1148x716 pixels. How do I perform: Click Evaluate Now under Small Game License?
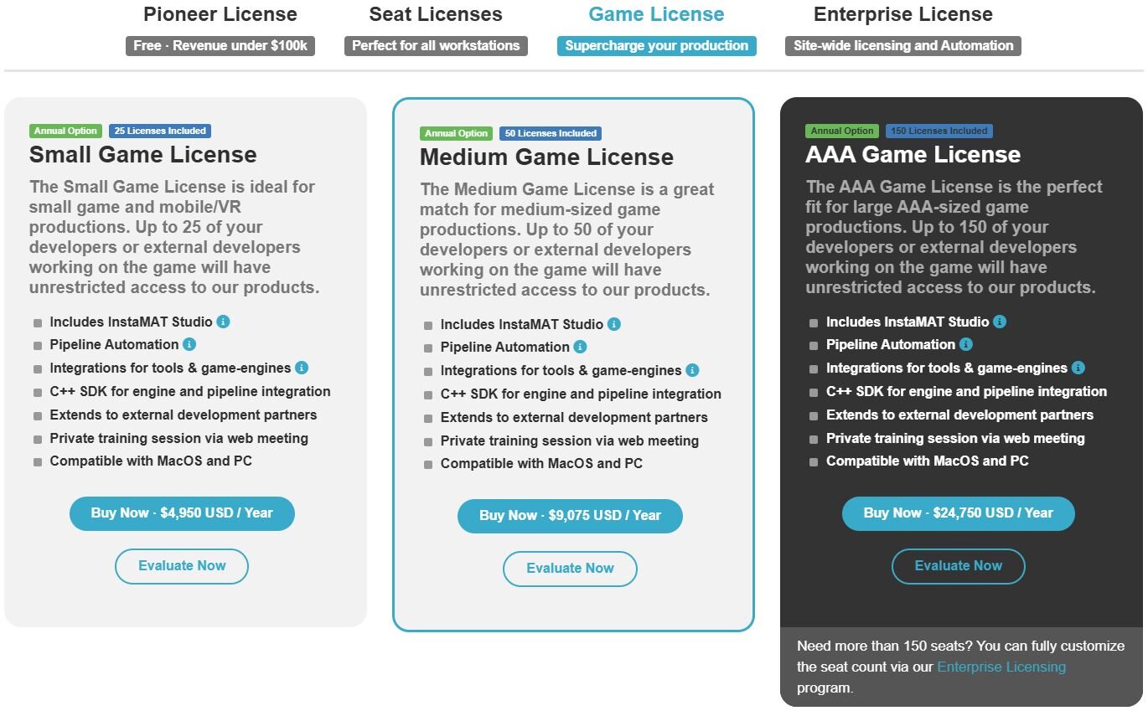pos(182,566)
